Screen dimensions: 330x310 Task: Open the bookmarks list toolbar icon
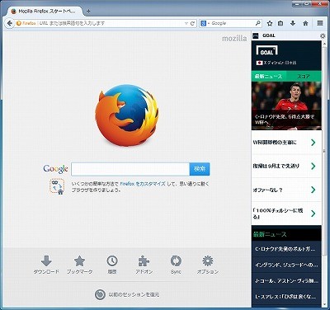[280, 23]
